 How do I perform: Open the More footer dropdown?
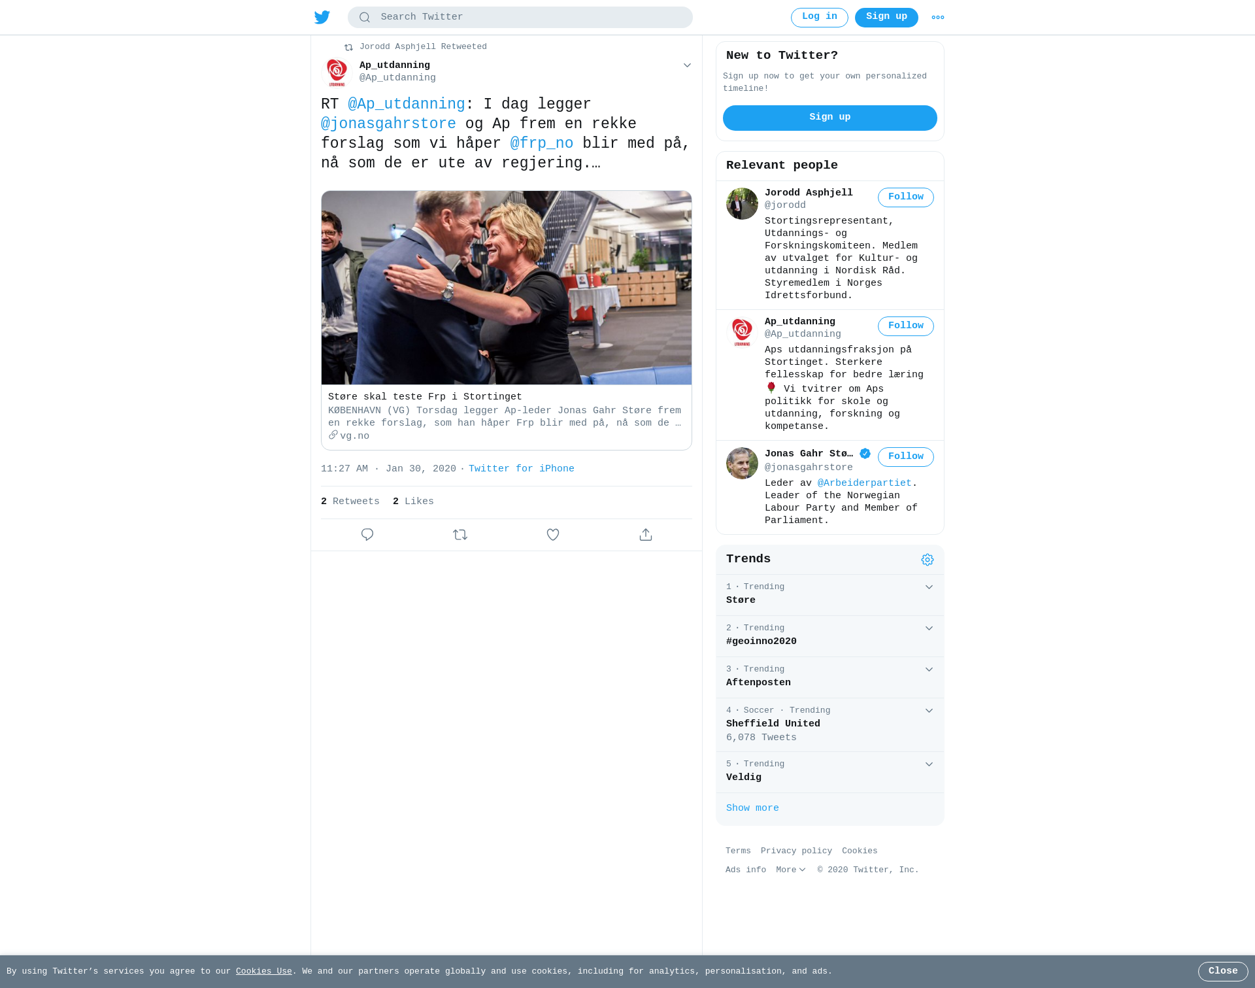(791, 870)
